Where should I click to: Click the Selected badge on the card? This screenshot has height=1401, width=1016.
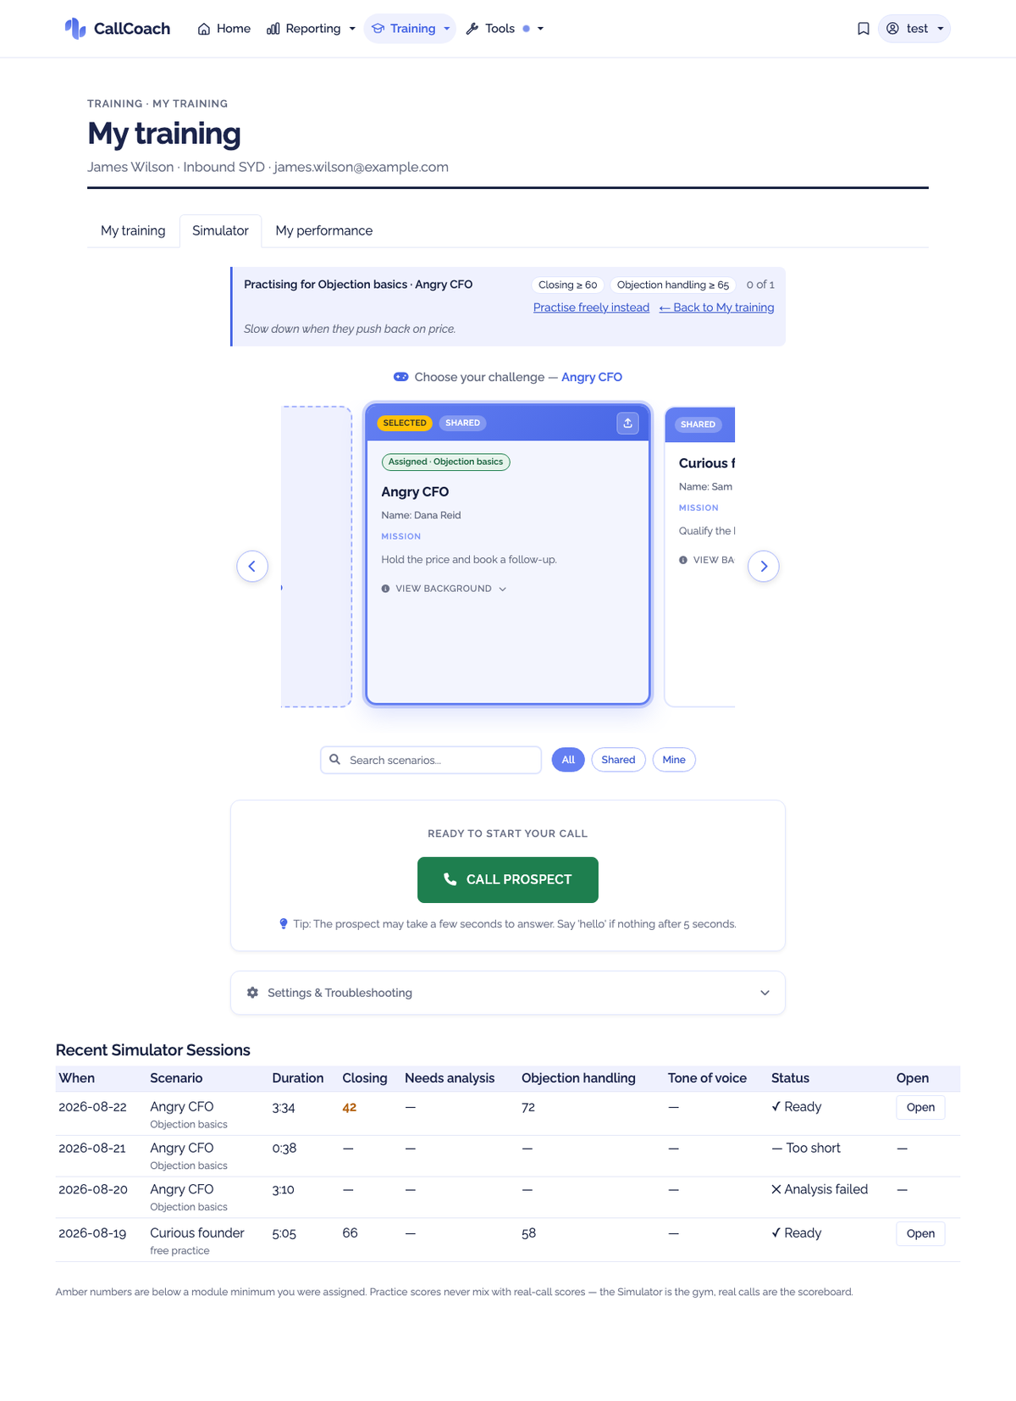(405, 423)
